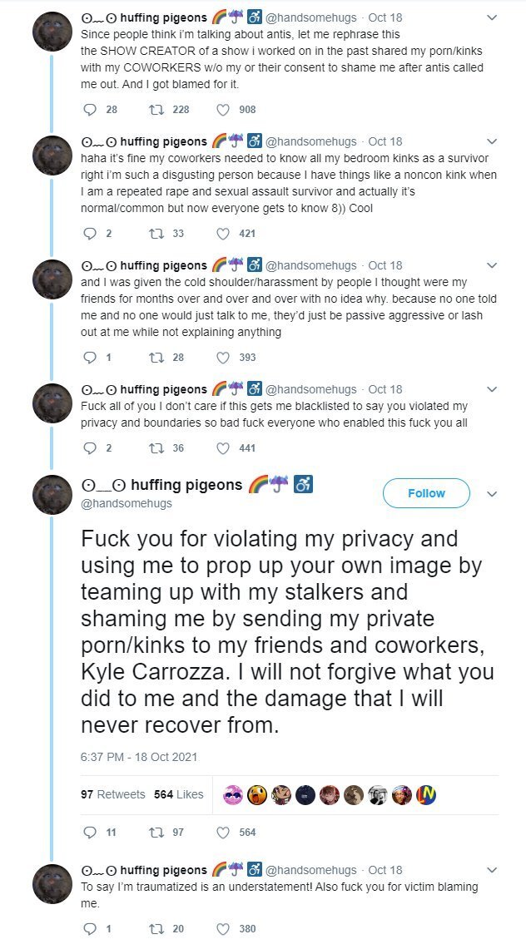The width and height of the screenshot is (526, 939).
Task: Open @handsomehugs handle under main tweet name
Action: [127, 504]
